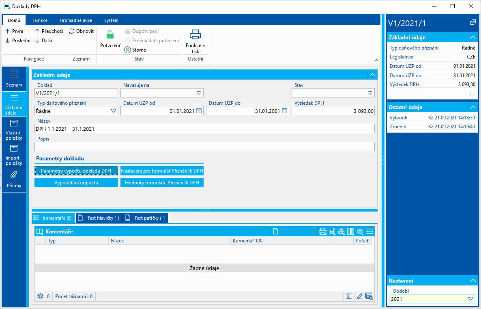Switch to the Domů ribbon tab
The height and width of the screenshot is (309, 481).
click(14, 20)
